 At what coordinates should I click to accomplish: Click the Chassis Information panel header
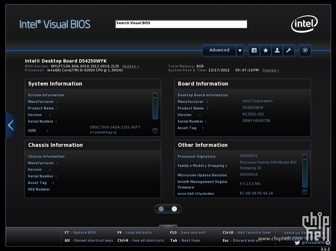pos(93,145)
